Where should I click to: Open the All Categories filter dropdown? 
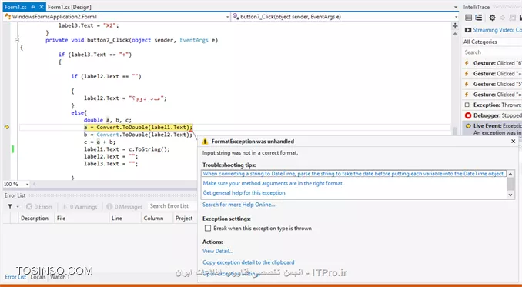coord(492,42)
